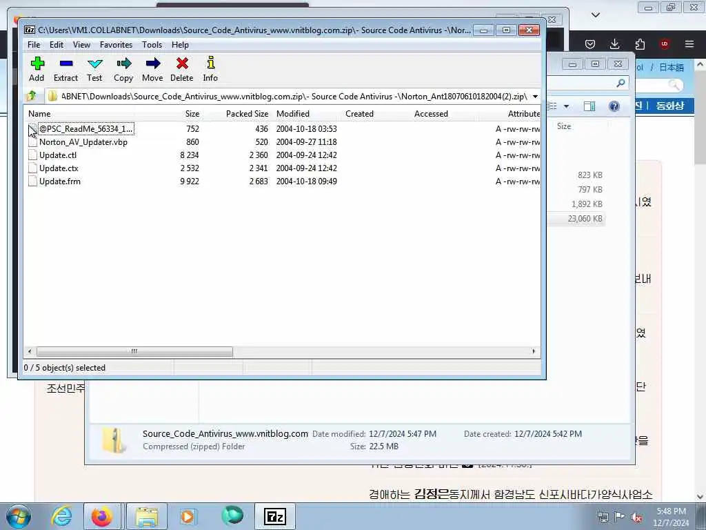Open Windows Media Player taskbar icon
The image size is (706, 530).
coord(188,516)
